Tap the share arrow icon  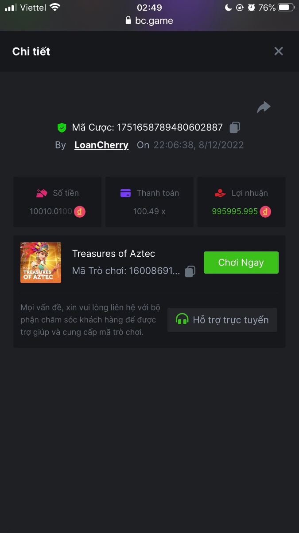(264, 107)
